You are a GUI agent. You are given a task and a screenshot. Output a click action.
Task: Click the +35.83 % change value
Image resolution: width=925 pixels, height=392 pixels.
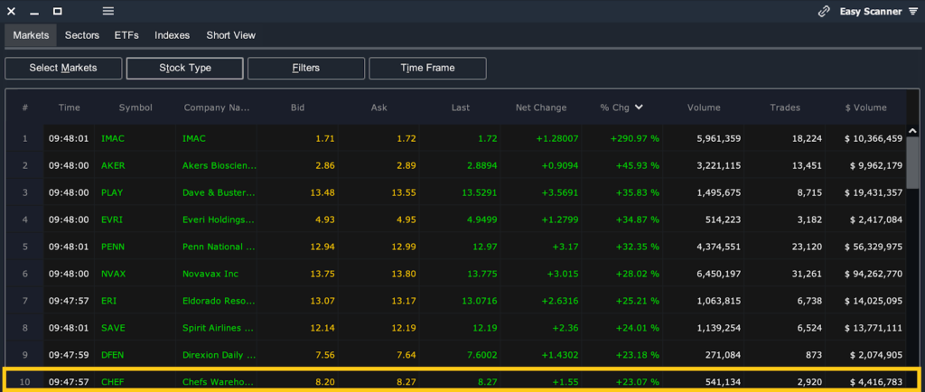(637, 192)
